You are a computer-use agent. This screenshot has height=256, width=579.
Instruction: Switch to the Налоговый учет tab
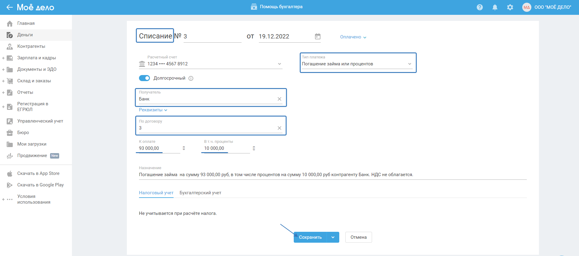(156, 193)
